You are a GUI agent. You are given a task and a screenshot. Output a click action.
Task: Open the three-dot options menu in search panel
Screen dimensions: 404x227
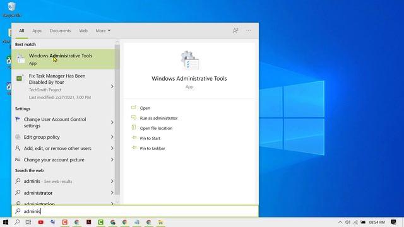point(249,31)
